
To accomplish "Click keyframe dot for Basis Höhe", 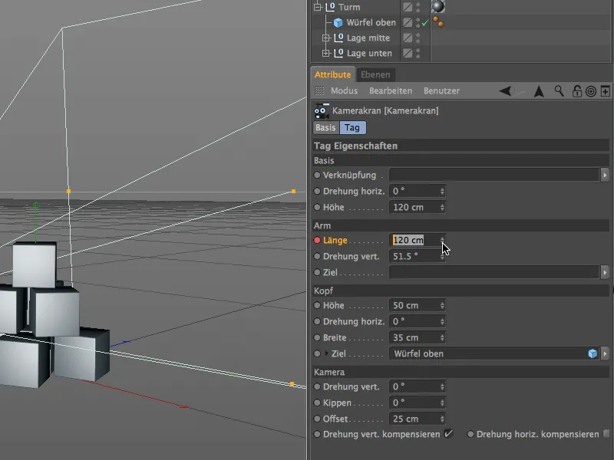I will [x=317, y=207].
